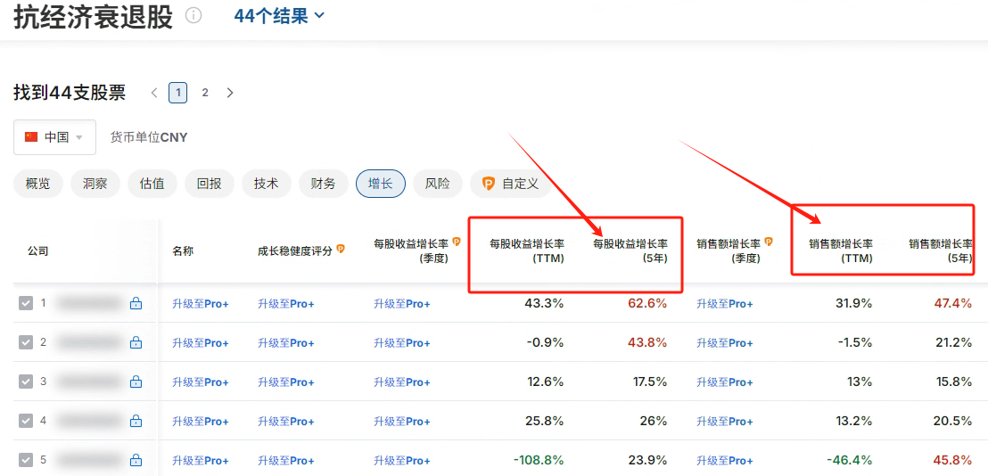Click 升级至Pro+ link in row 1 名称 column
Screen dimensions: 988x476
(x=200, y=304)
